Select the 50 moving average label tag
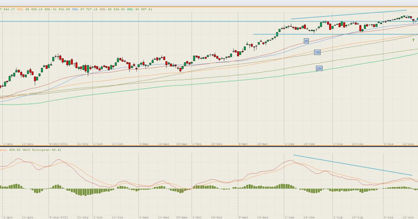This screenshot has height=219, width=418. (x=306, y=41)
